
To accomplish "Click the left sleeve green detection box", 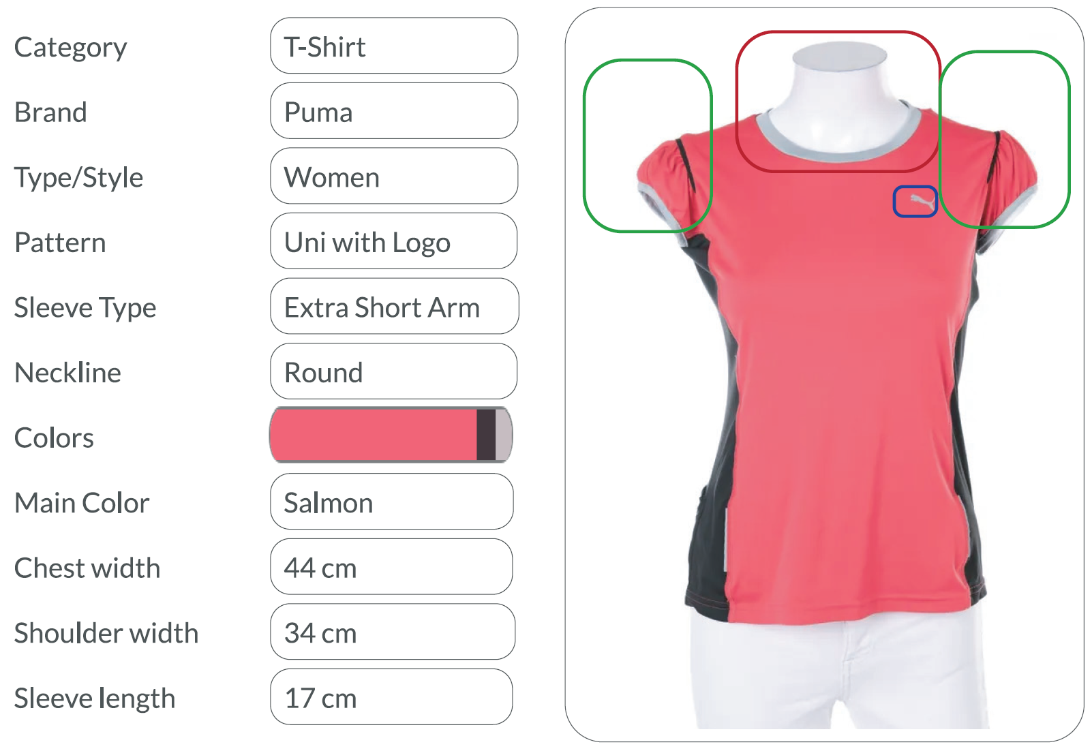I will click(x=648, y=146).
